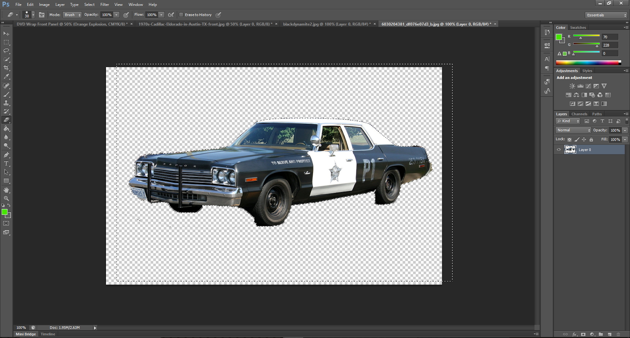Select the Dodge tool
The height and width of the screenshot is (338, 630).
pyautogui.click(x=6, y=146)
